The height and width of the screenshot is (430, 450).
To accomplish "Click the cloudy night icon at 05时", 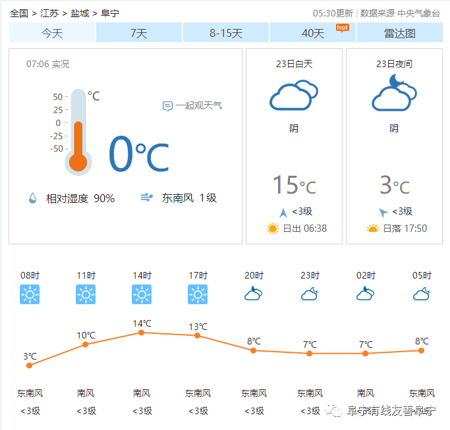I will click(x=421, y=294).
